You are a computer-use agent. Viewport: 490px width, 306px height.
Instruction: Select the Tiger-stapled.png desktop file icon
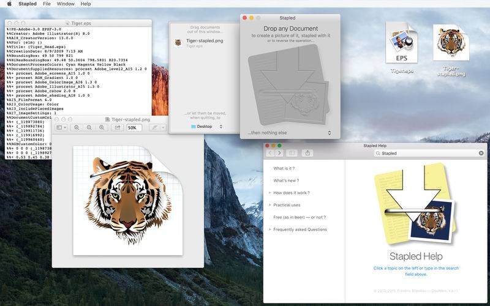451,43
